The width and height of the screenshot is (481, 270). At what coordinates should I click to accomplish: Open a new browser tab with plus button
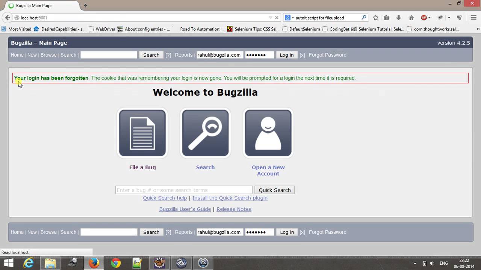[85, 6]
